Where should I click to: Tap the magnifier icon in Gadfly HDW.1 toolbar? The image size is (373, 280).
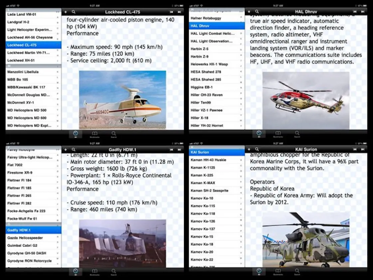click(x=74, y=149)
